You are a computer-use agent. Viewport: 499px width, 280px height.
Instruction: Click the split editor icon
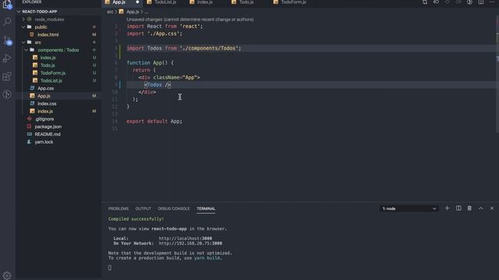click(481, 2)
